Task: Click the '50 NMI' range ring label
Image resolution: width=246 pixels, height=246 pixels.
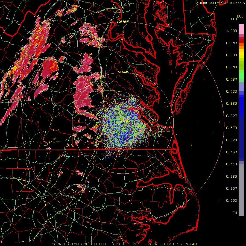Action: (x=123, y=72)
